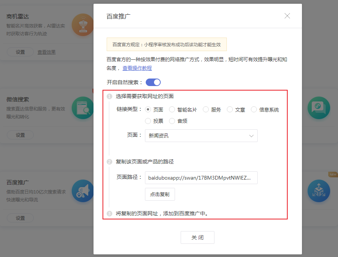Click the blue boxes icon marked NEW
The image size is (338, 257).
pos(319,191)
